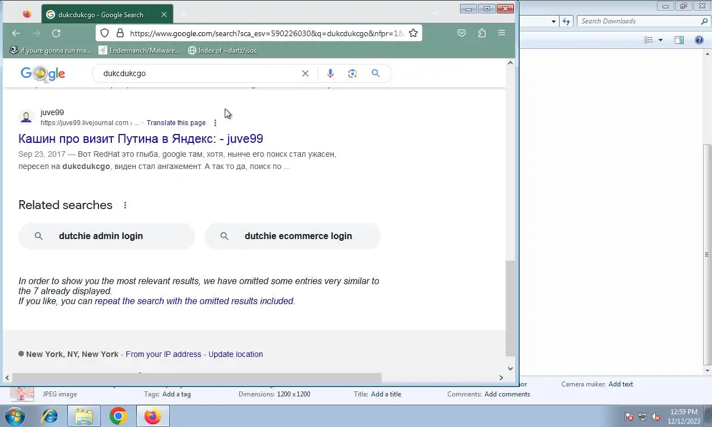712x427 pixels.
Task: Click browser vertical scrollbar thumb
Action: [x=510, y=309]
